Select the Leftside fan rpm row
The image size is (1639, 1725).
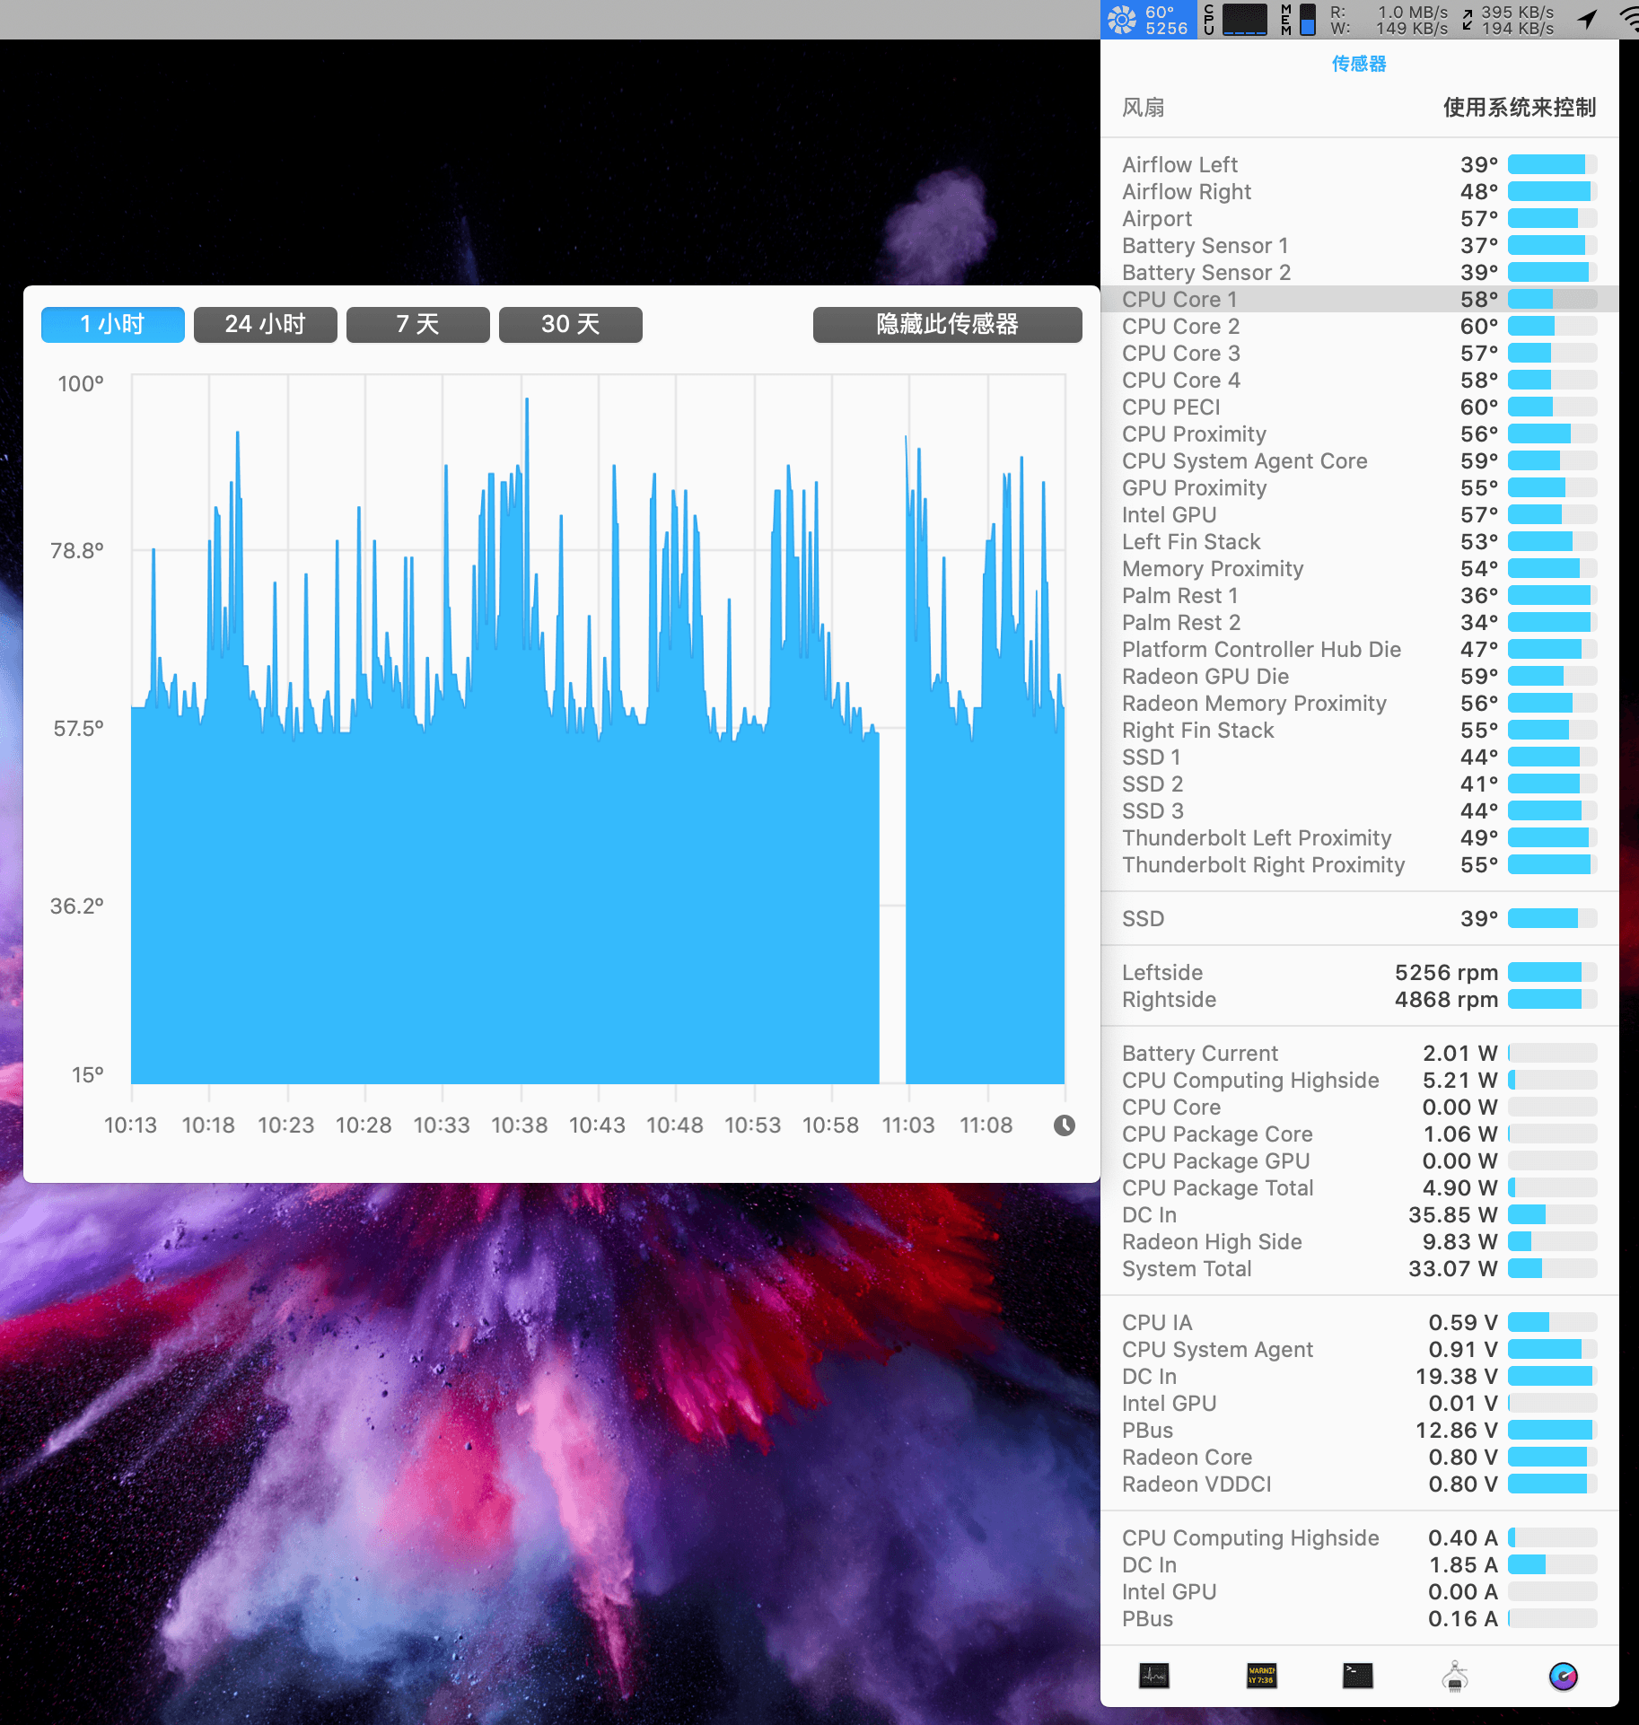point(1360,972)
